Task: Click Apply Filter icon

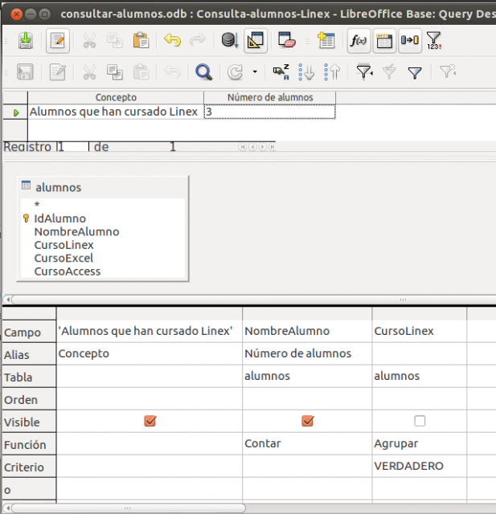Action: click(x=389, y=71)
